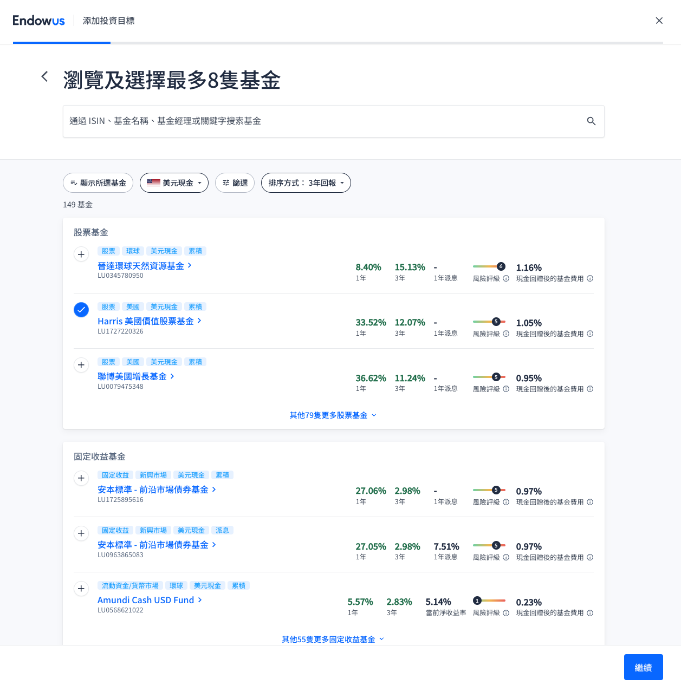
Task: Click the fund search input field
Action: pyautogui.click(x=325, y=121)
